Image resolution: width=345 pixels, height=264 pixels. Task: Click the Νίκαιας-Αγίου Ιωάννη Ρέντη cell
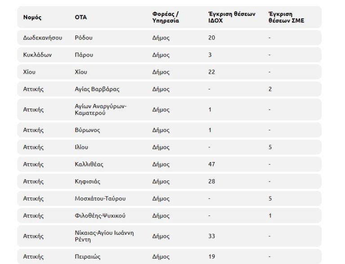104,236
